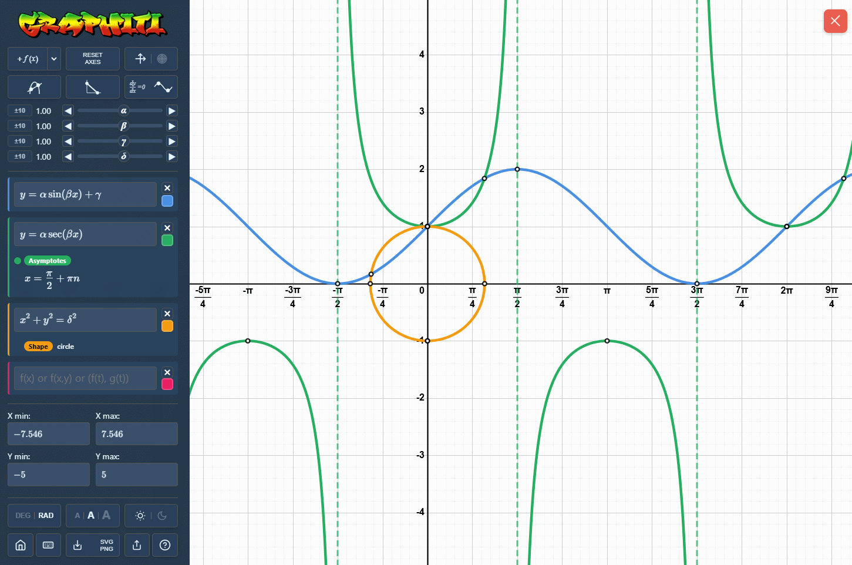The height and width of the screenshot is (565, 852).
Task: Download graph as SVG or PNG
Action: coord(93,545)
